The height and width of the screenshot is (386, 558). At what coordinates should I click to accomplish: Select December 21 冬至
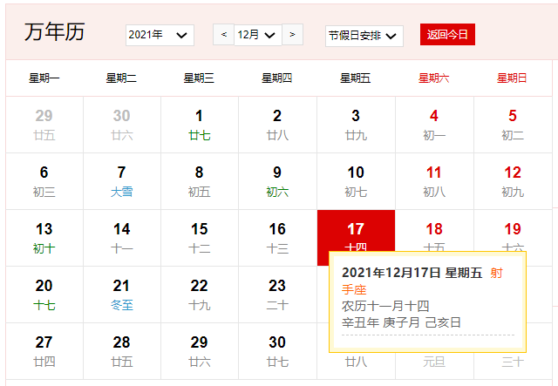pyautogui.click(x=122, y=295)
